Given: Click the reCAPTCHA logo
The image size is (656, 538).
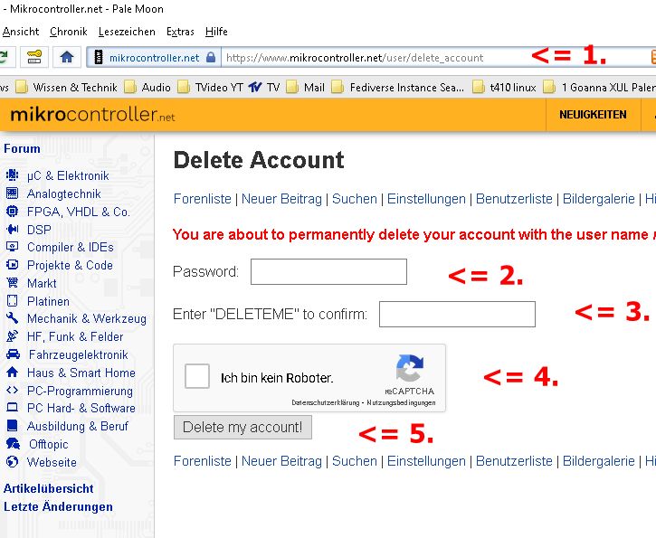Looking at the screenshot, I should [x=410, y=368].
